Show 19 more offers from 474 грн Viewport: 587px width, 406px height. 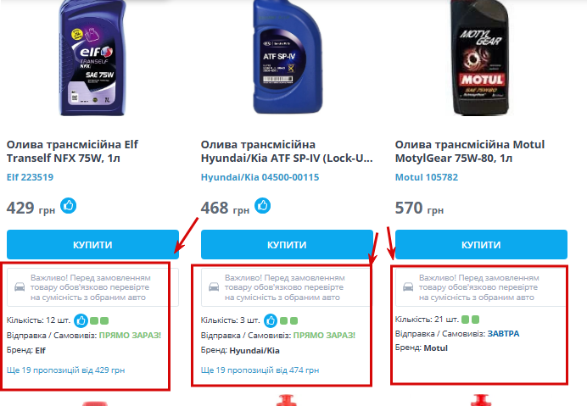pyautogui.click(x=260, y=370)
